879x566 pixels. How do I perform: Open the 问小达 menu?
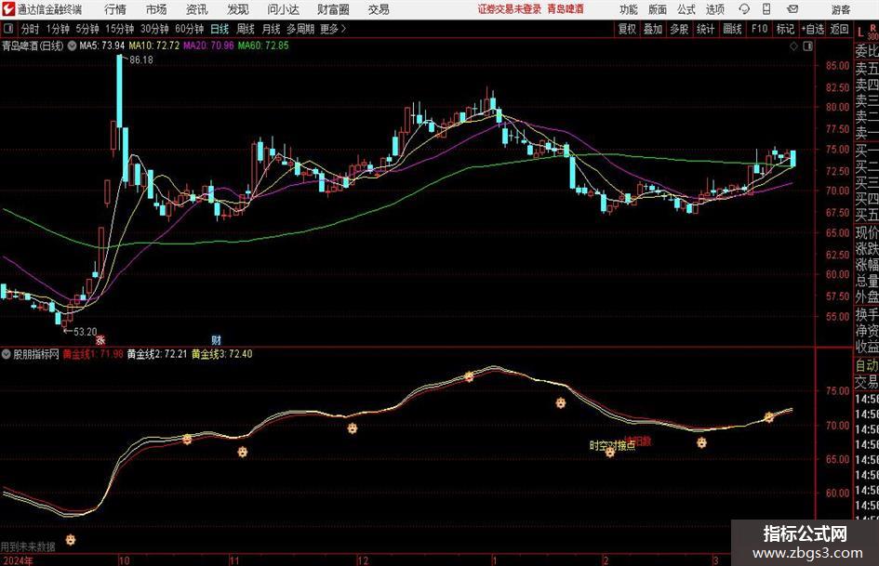coord(283,9)
